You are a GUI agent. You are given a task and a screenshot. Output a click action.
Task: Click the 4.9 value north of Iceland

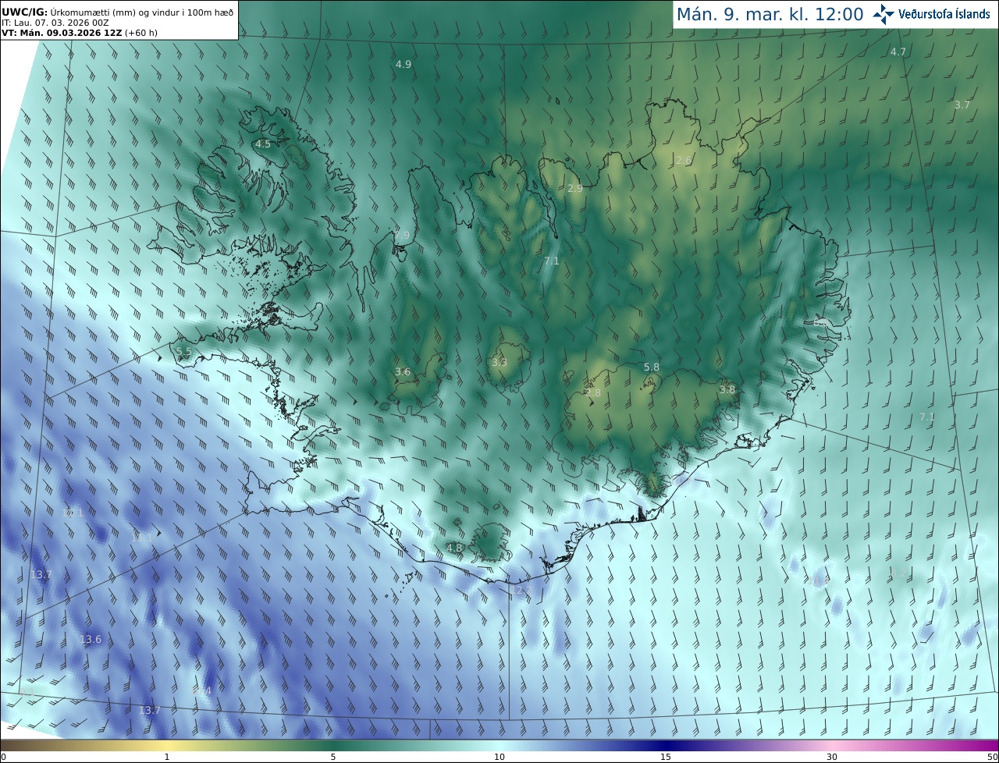tap(404, 65)
